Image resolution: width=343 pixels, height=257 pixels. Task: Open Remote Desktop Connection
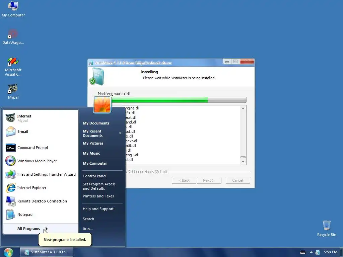point(41,201)
